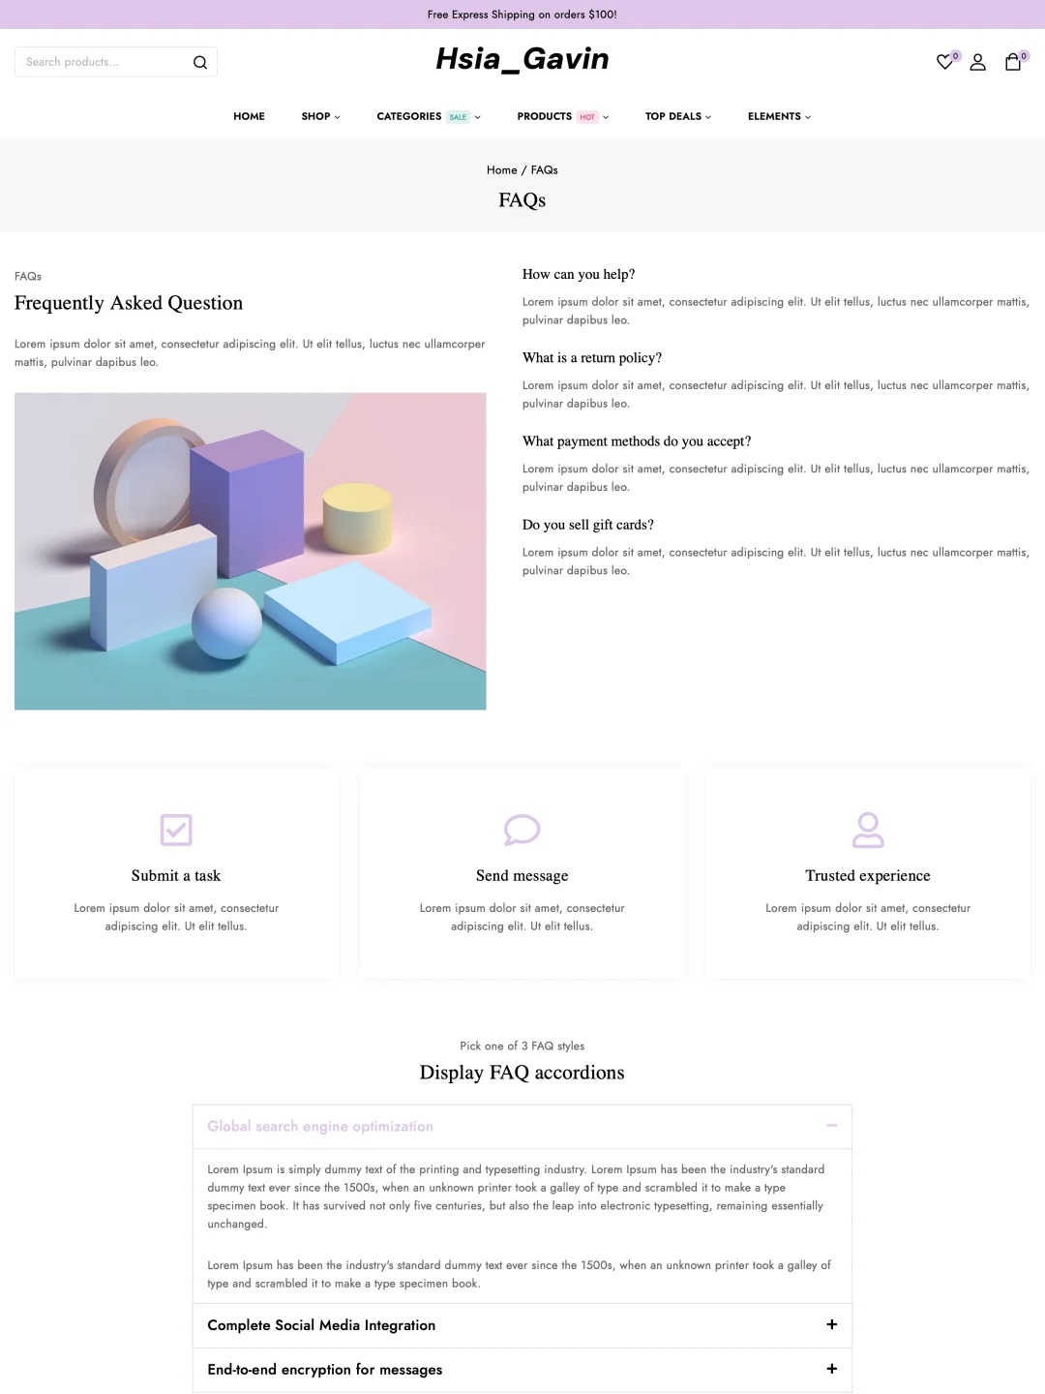Expand Complete Social Media Integration accordion
Screen dimensions: 1045x1394
point(831,1324)
